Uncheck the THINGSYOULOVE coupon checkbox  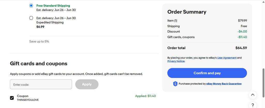(12, 98)
